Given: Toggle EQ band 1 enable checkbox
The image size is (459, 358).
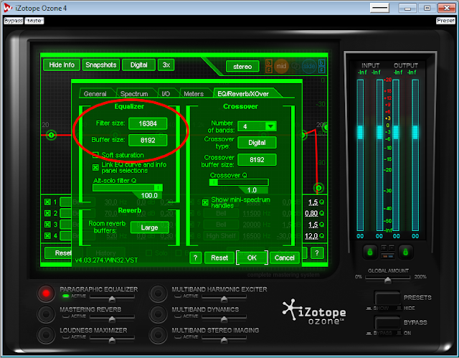Looking at the screenshot, I should click(47, 202).
